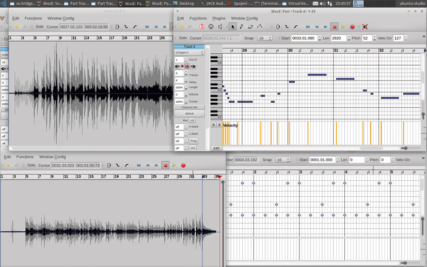The width and height of the screenshot is (427, 267).
Task: Select the eraser tool in piano roll
Action: click(x=250, y=27)
